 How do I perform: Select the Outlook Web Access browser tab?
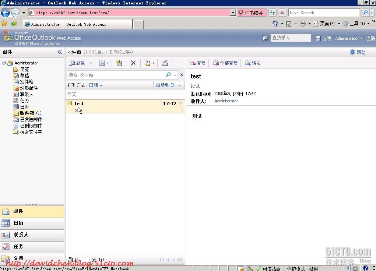(78, 24)
